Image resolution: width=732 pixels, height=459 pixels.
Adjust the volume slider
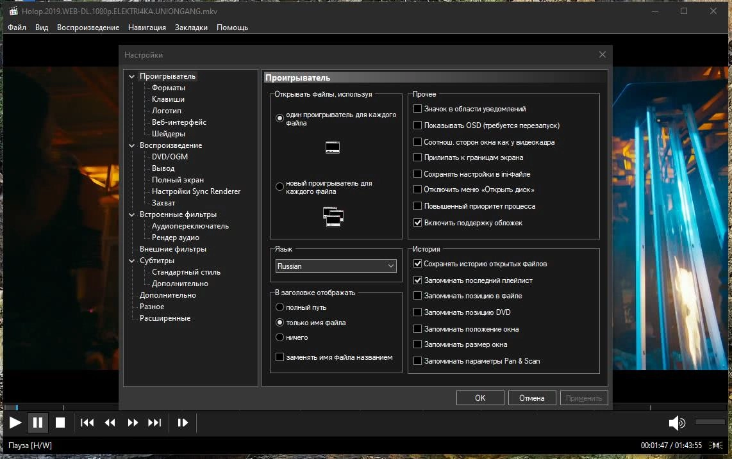point(710,422)
